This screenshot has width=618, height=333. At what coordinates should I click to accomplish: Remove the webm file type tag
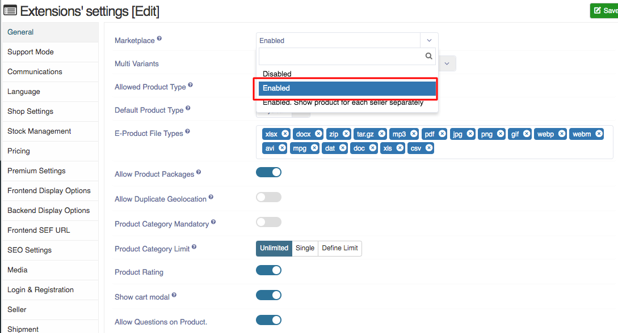(x=599, y=134)
